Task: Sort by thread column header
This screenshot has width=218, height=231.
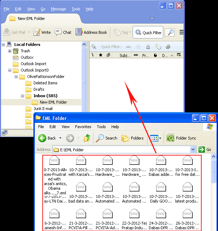Action: click(93, 55)
